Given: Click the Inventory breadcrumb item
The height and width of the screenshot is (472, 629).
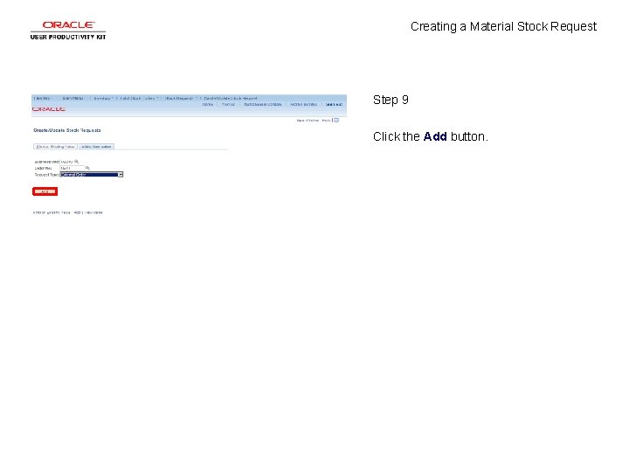Looking at the screenshot, I should (x=102, y=98).
